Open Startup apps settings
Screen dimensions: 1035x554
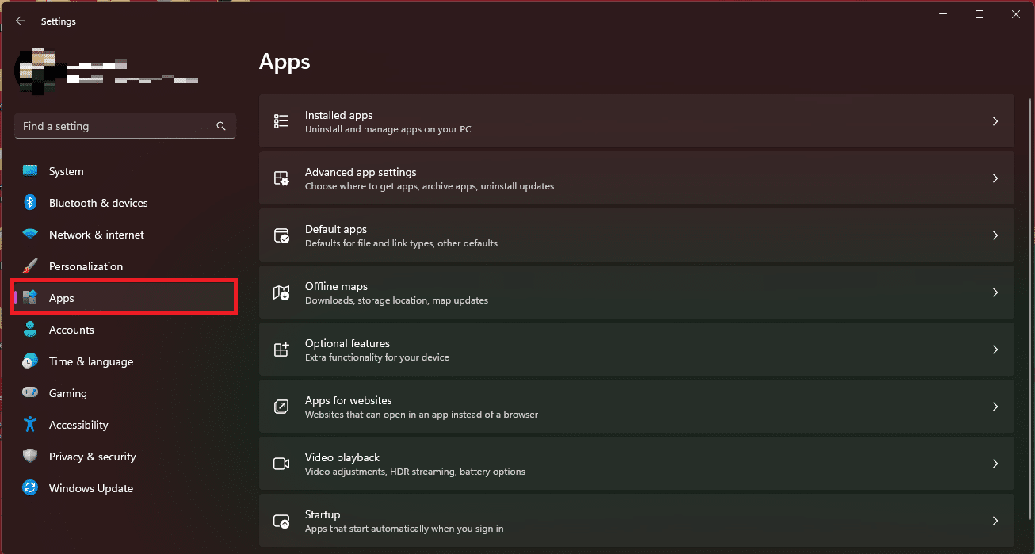[x=636, y=520]
